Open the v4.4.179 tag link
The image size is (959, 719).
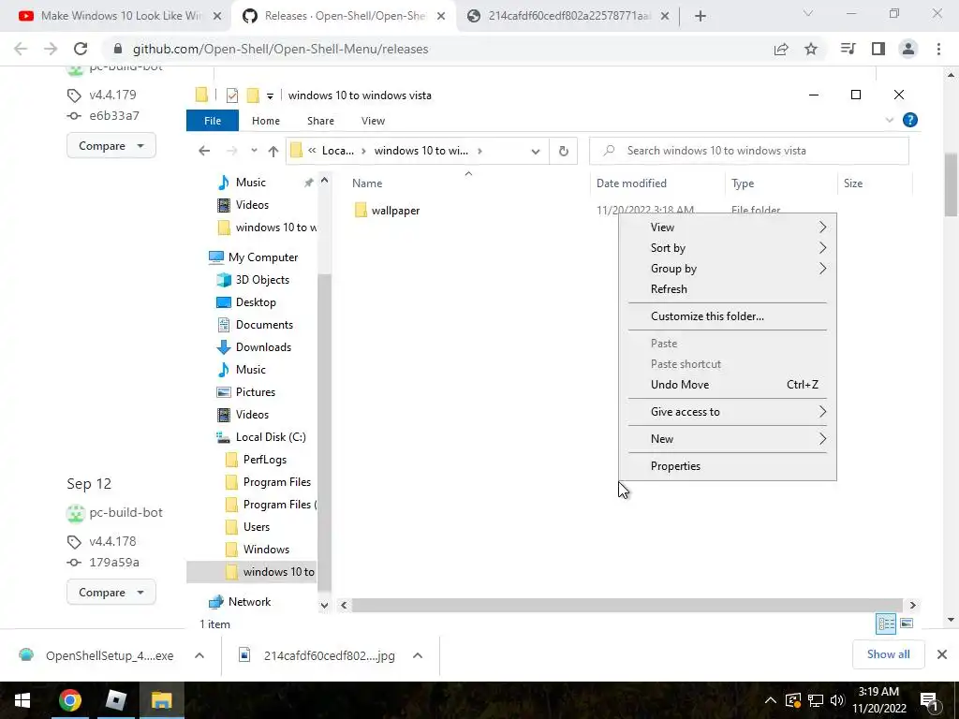point(112,95)
